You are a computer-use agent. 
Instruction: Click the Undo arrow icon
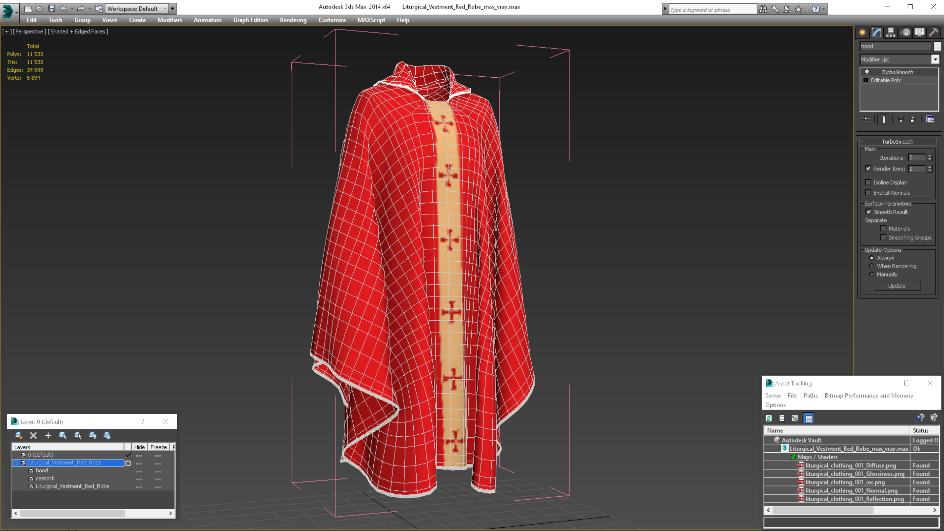pyautogui.click(x=63, y=9)
